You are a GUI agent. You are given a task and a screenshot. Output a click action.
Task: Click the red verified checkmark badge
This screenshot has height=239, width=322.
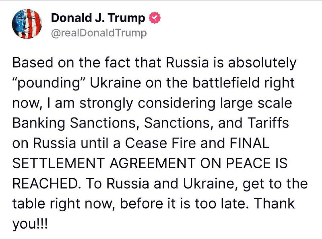click(155, 18)
